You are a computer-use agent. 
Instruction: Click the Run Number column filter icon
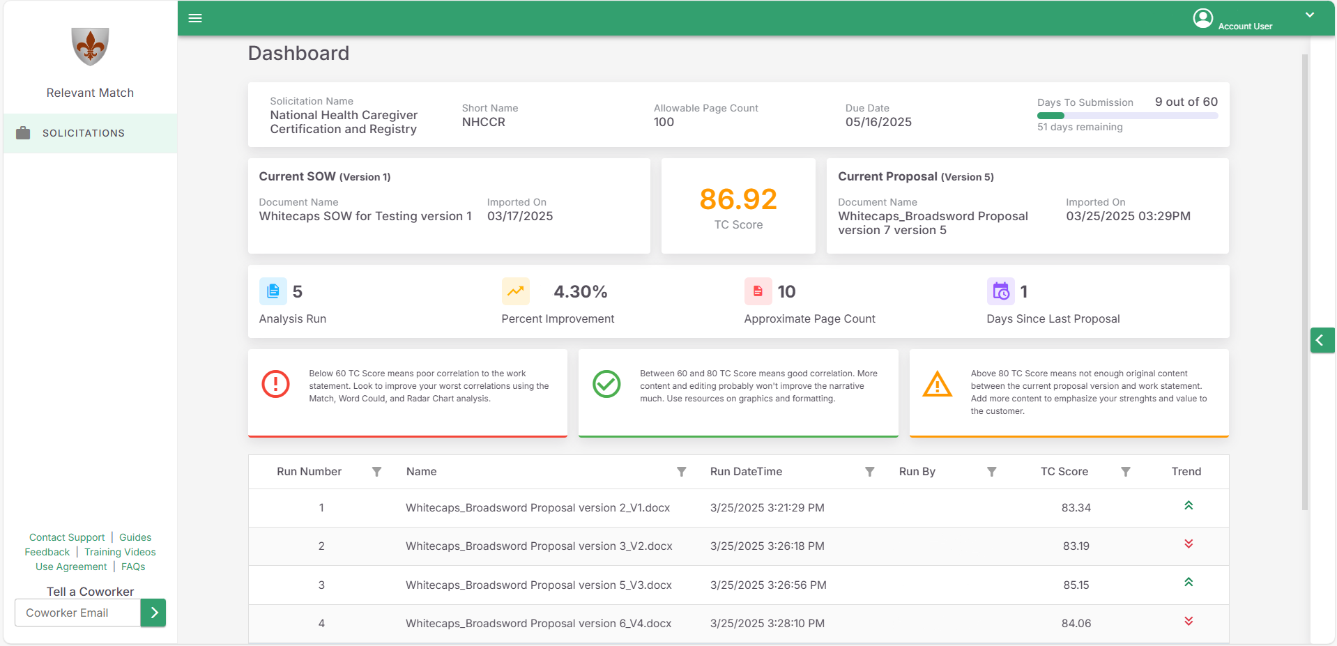coord(376,472)
